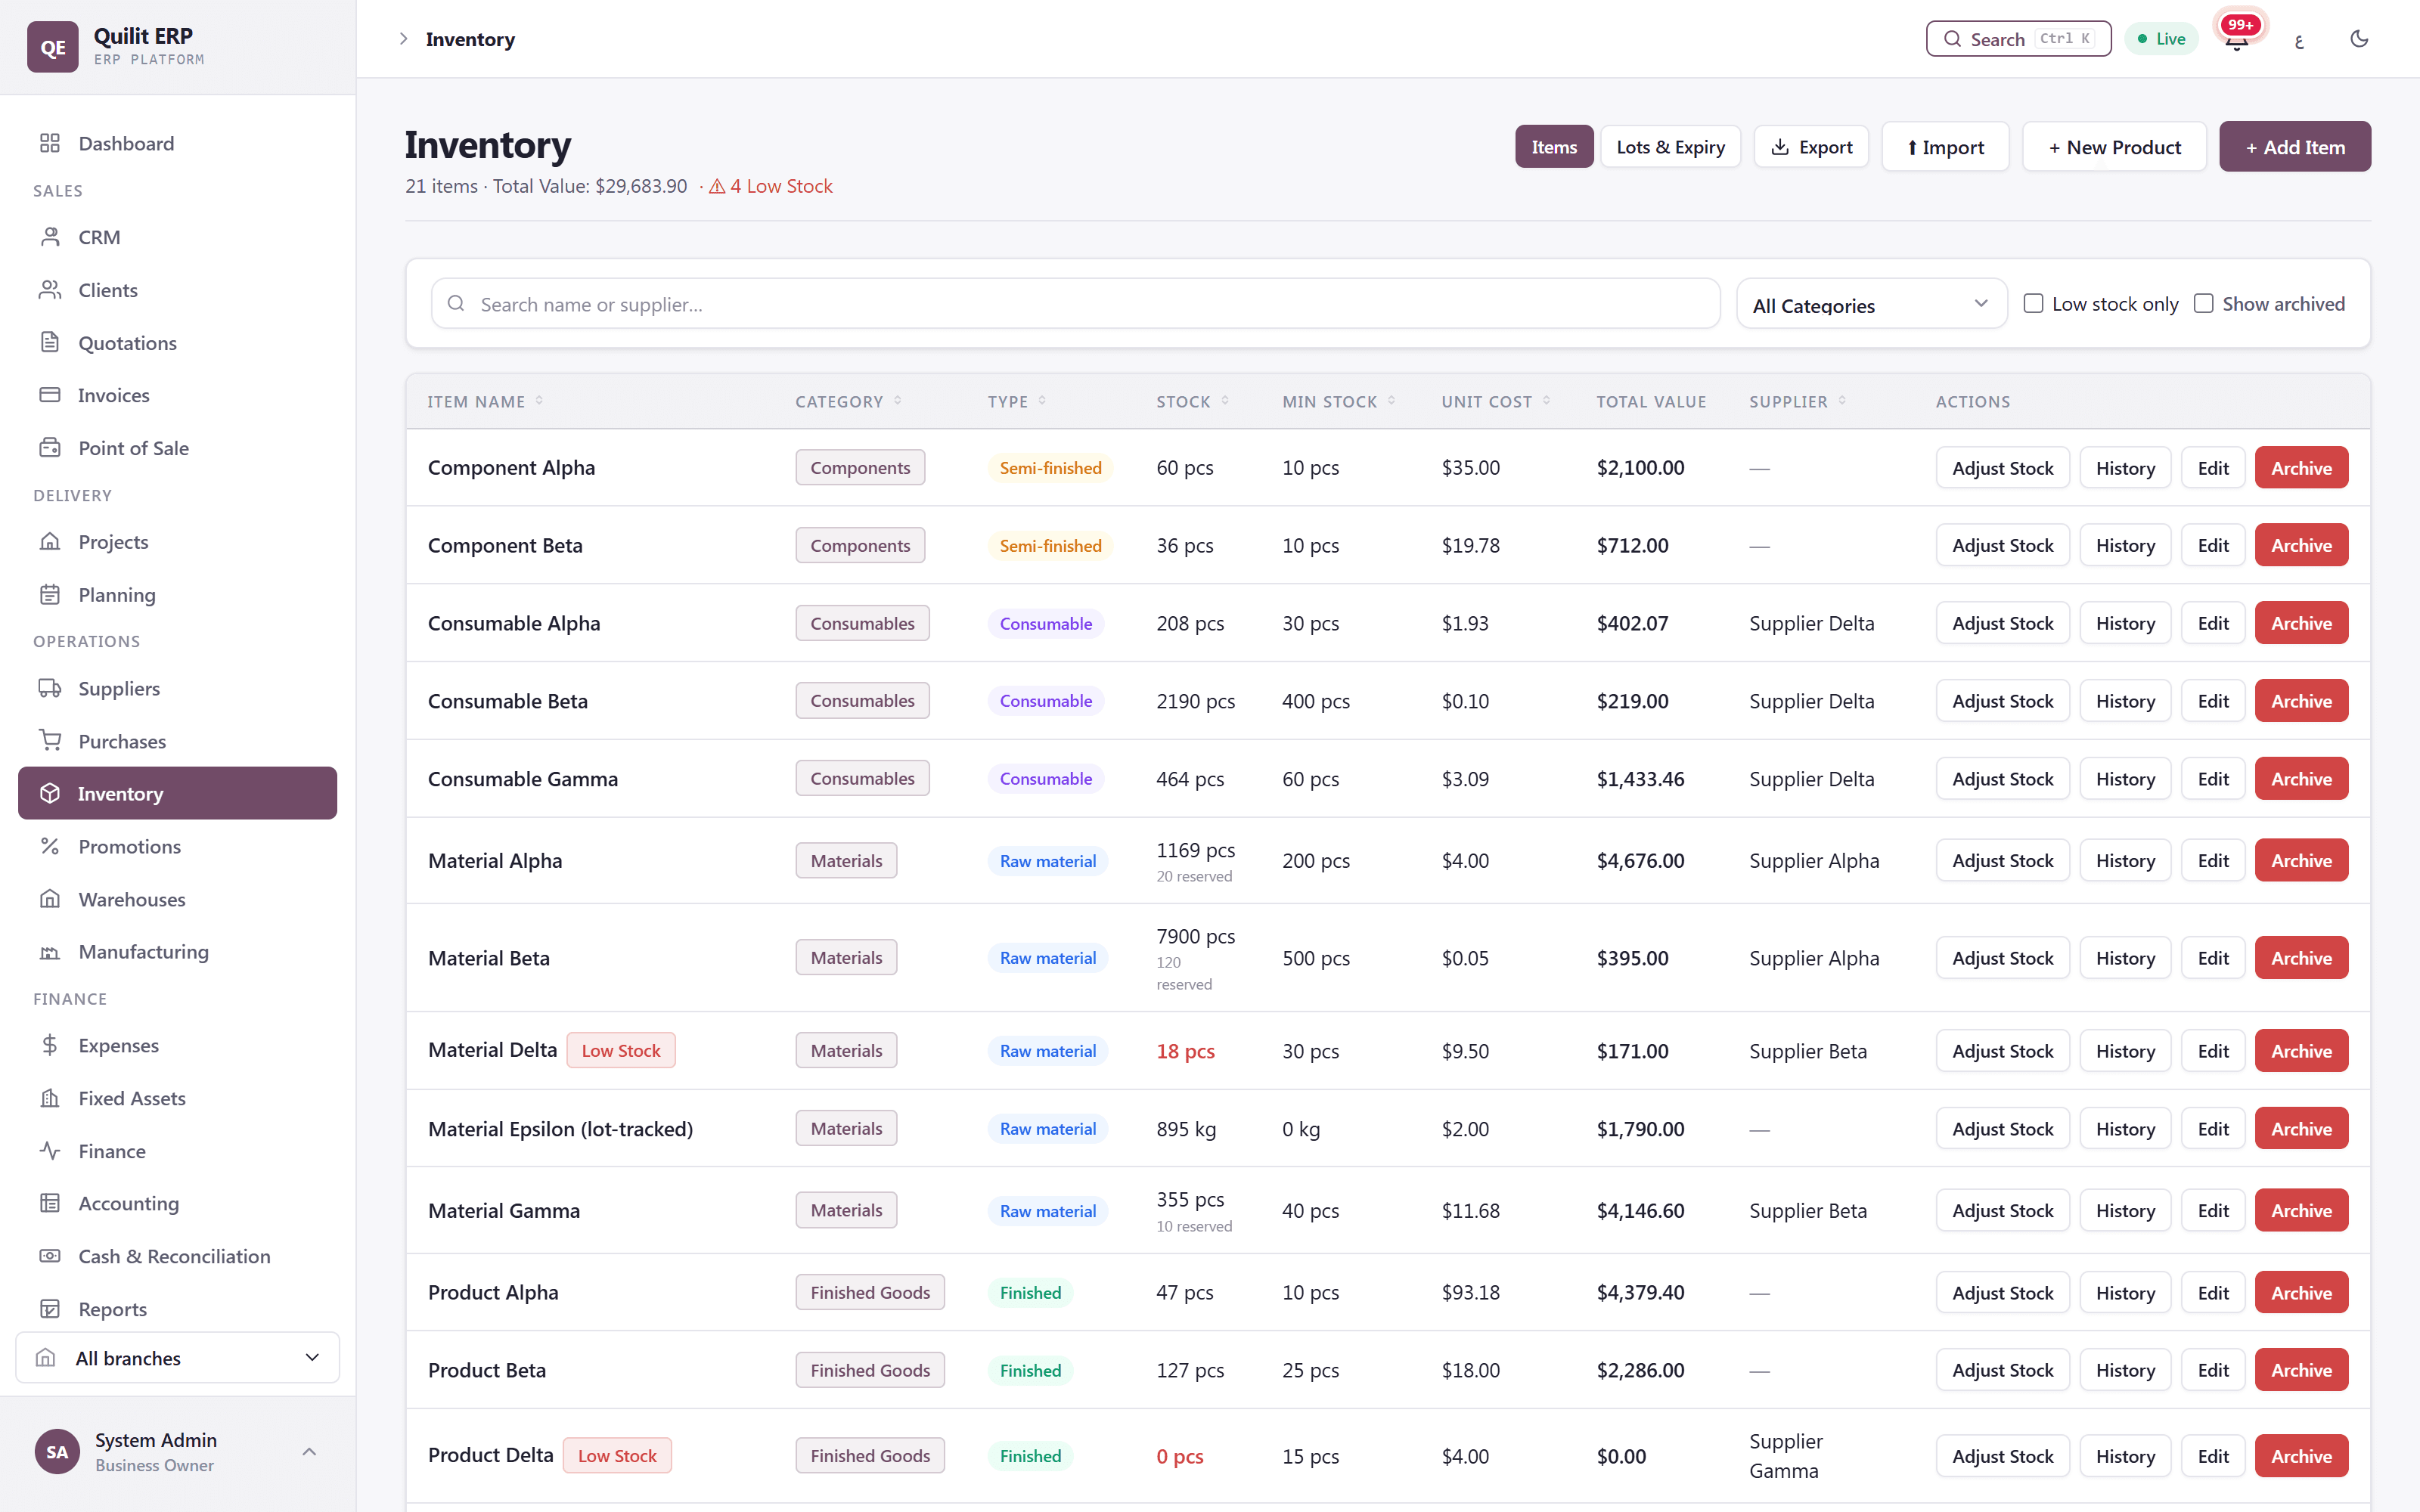Open the All Categories dropdown
2420x1512 pixels.
1871,304
